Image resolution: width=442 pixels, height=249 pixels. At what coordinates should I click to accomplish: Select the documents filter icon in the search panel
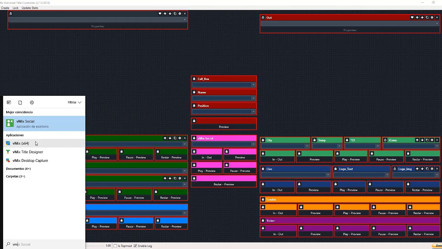20,102
